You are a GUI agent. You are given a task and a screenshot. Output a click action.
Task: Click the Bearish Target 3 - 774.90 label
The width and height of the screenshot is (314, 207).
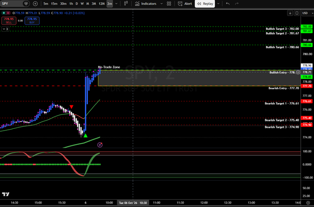click(x=282, y=127)
